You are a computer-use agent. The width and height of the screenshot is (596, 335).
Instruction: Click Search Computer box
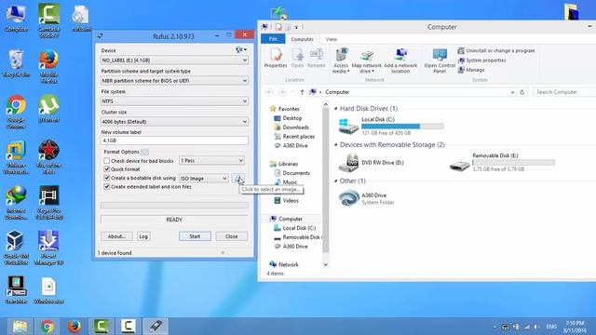point(564,92)
